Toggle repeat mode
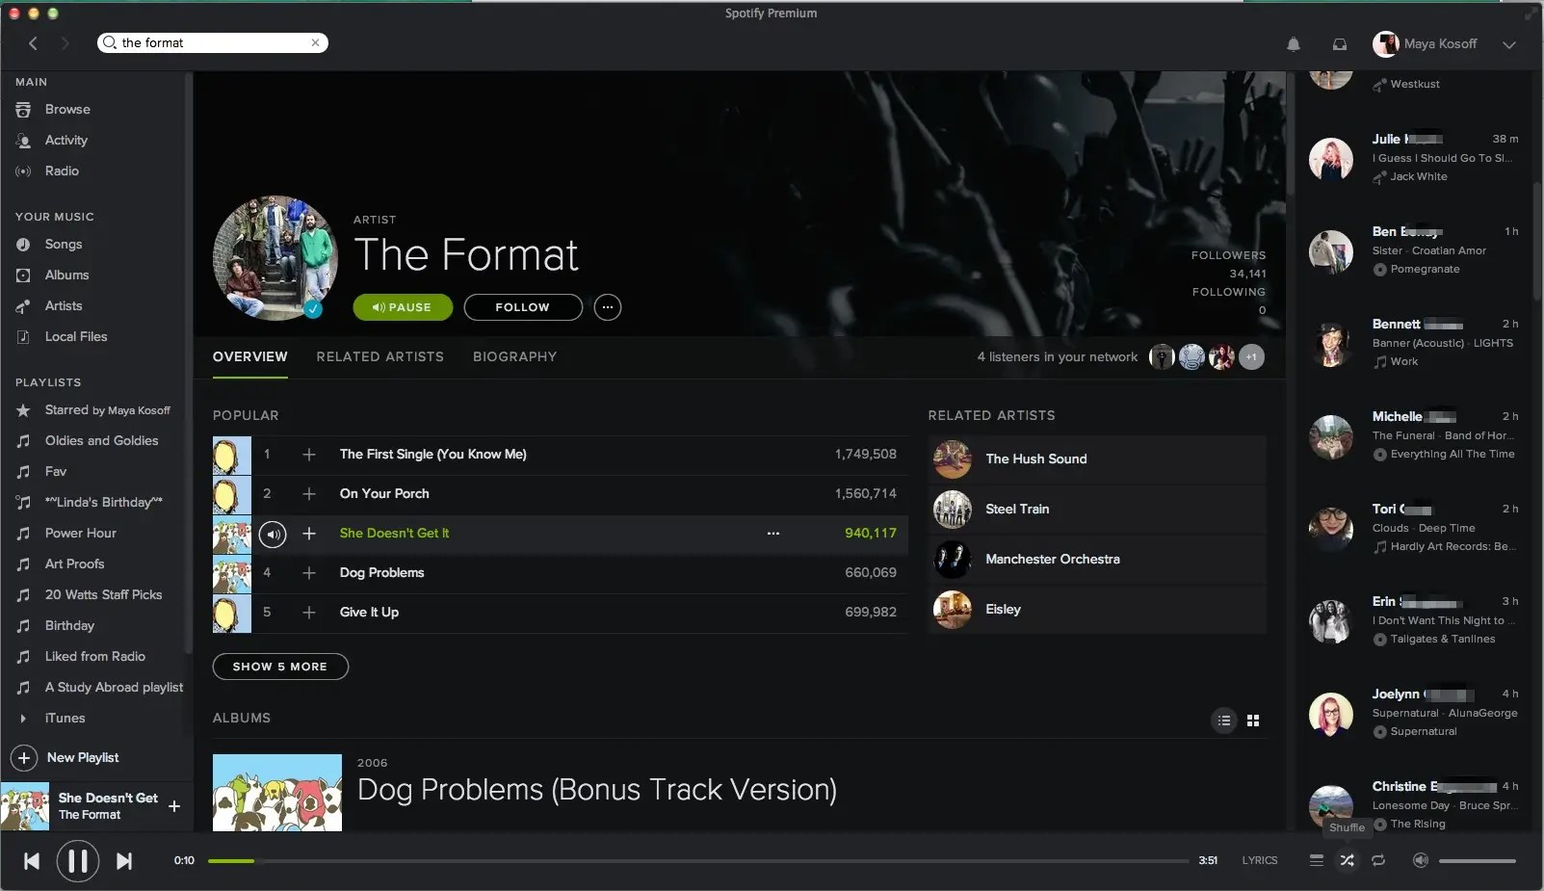1544x891 pixels. click(1378, 860)
